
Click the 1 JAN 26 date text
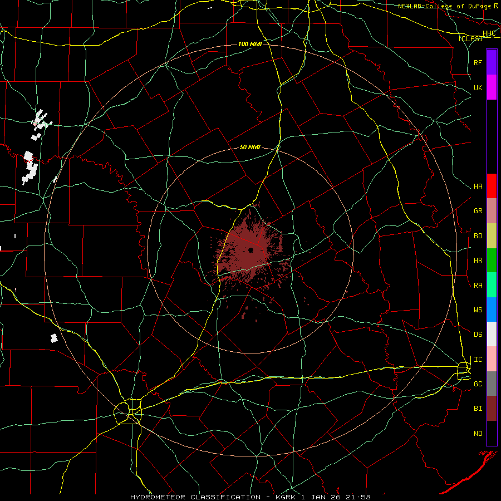321,497
